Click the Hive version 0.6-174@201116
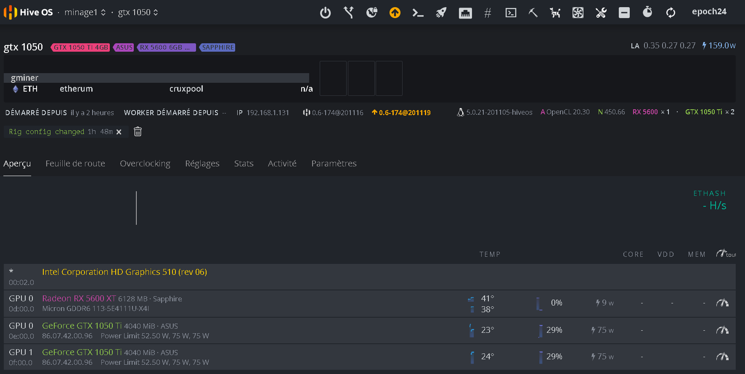 333,113
